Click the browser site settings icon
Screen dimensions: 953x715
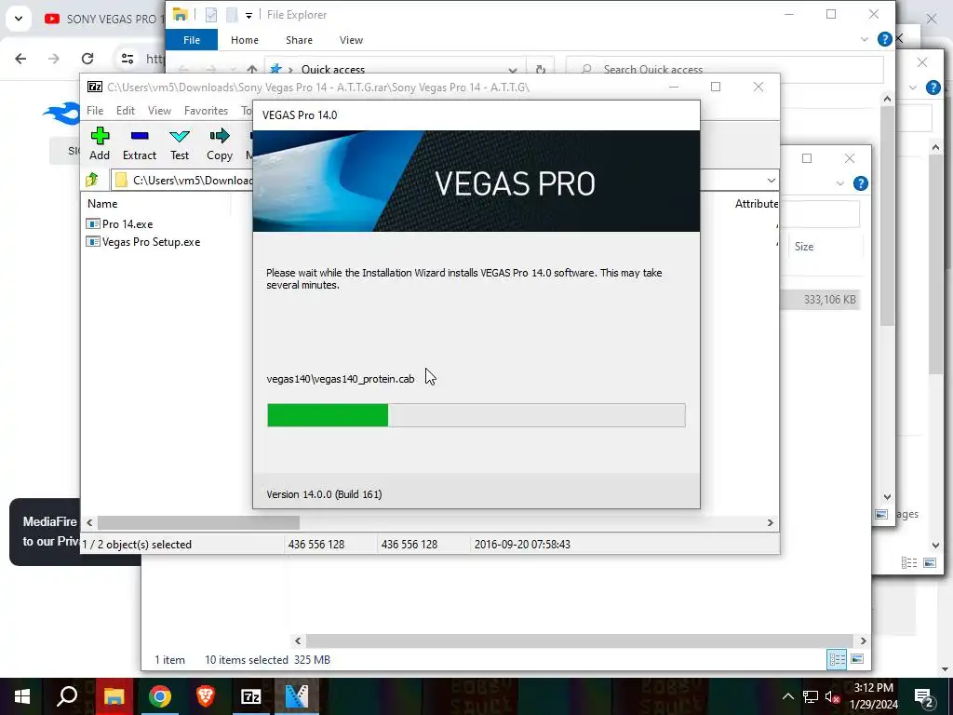128,59
